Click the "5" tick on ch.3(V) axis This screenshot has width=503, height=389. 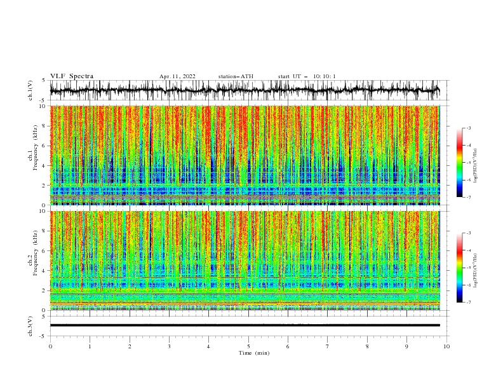tap(44, 316)
